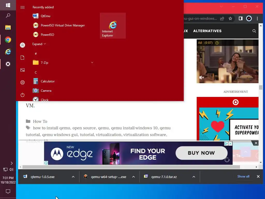The image size is (265, 199).
Task: Open options arrow for qemu-7.1.0.tar.xz download
Action: click(194, 177)
